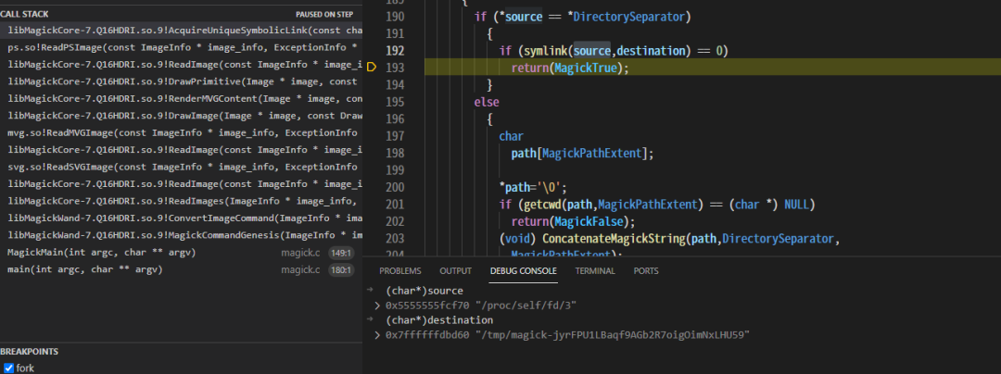Viewport: 1001px width, 374px height.
Task: Click the 180:1 line badge for main
Action: point(341,270)
